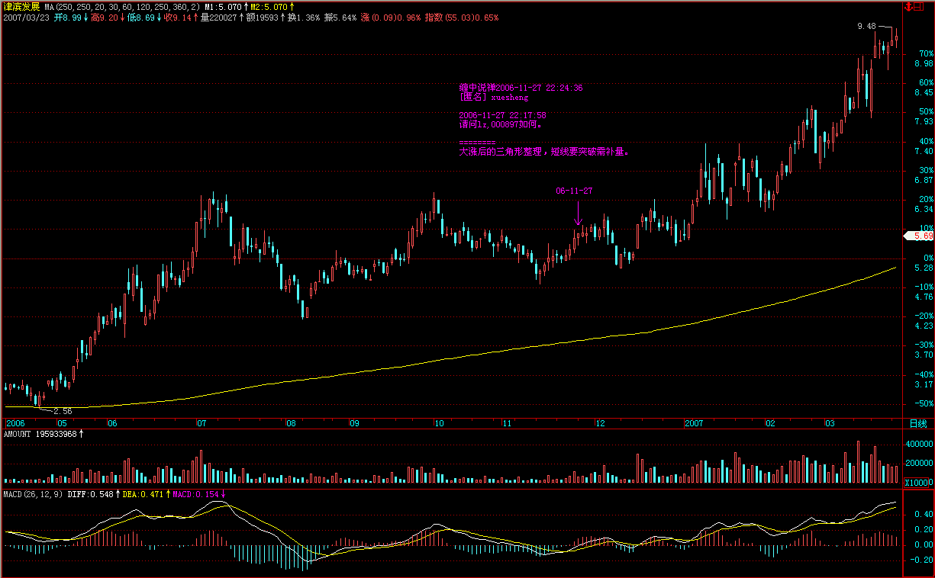Click the 2007 year mark on time axis
935x578 pixels.
pyautogui.click(x=693, y=422)
